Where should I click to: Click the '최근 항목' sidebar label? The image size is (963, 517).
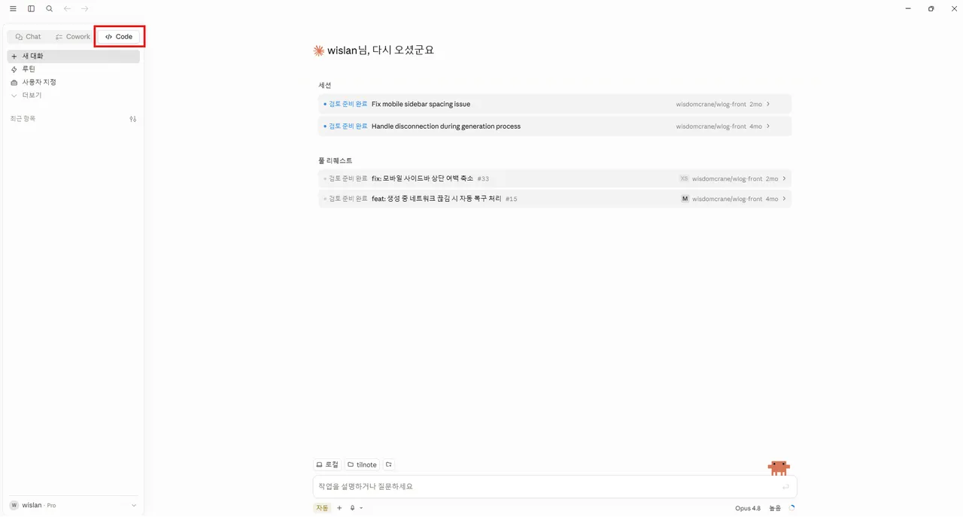[x=23, y=119]
